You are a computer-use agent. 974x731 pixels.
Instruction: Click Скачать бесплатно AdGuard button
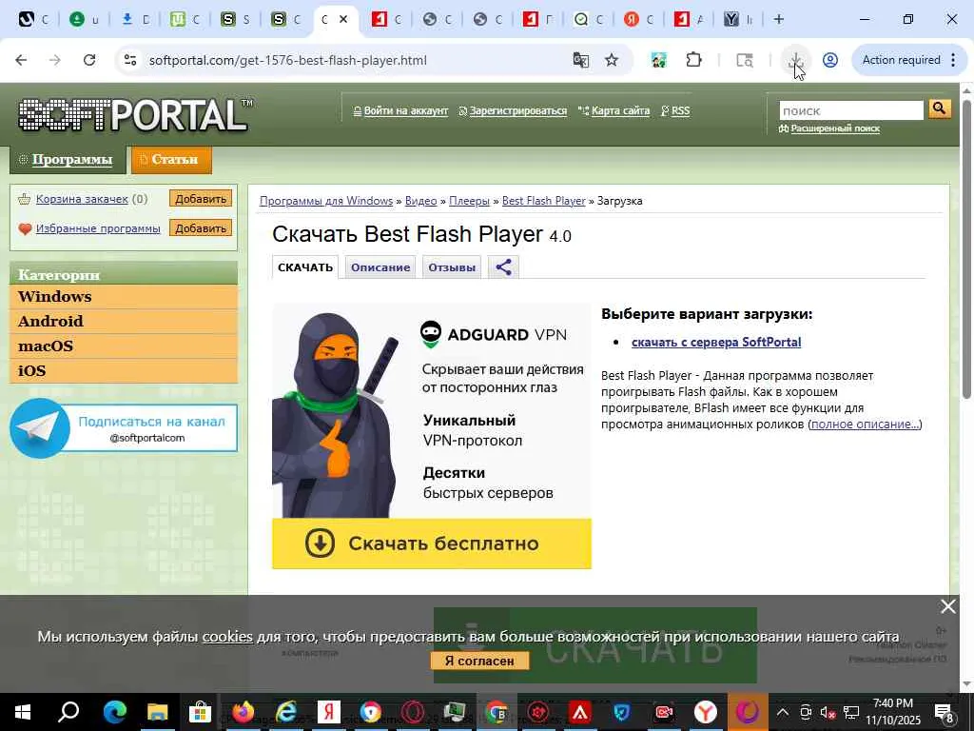(432, 543)
